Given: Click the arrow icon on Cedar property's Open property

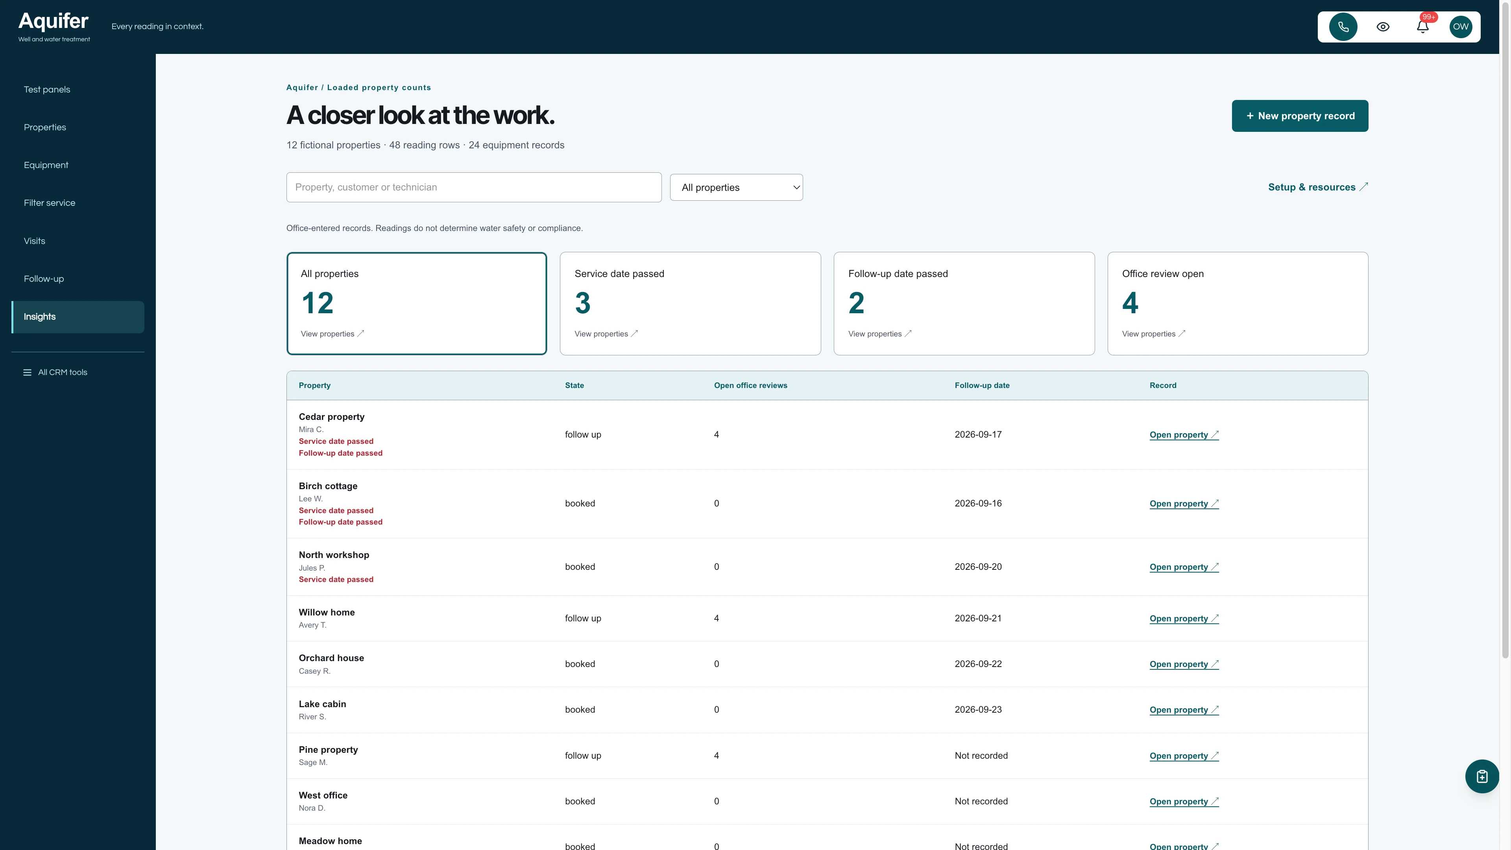Looking at the screenshot, I should coord(1215,435).
